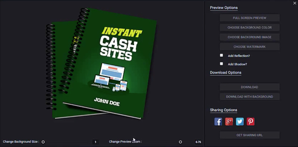Open the Choose Watermark option
298x147 pixels.
click(250, 47)
